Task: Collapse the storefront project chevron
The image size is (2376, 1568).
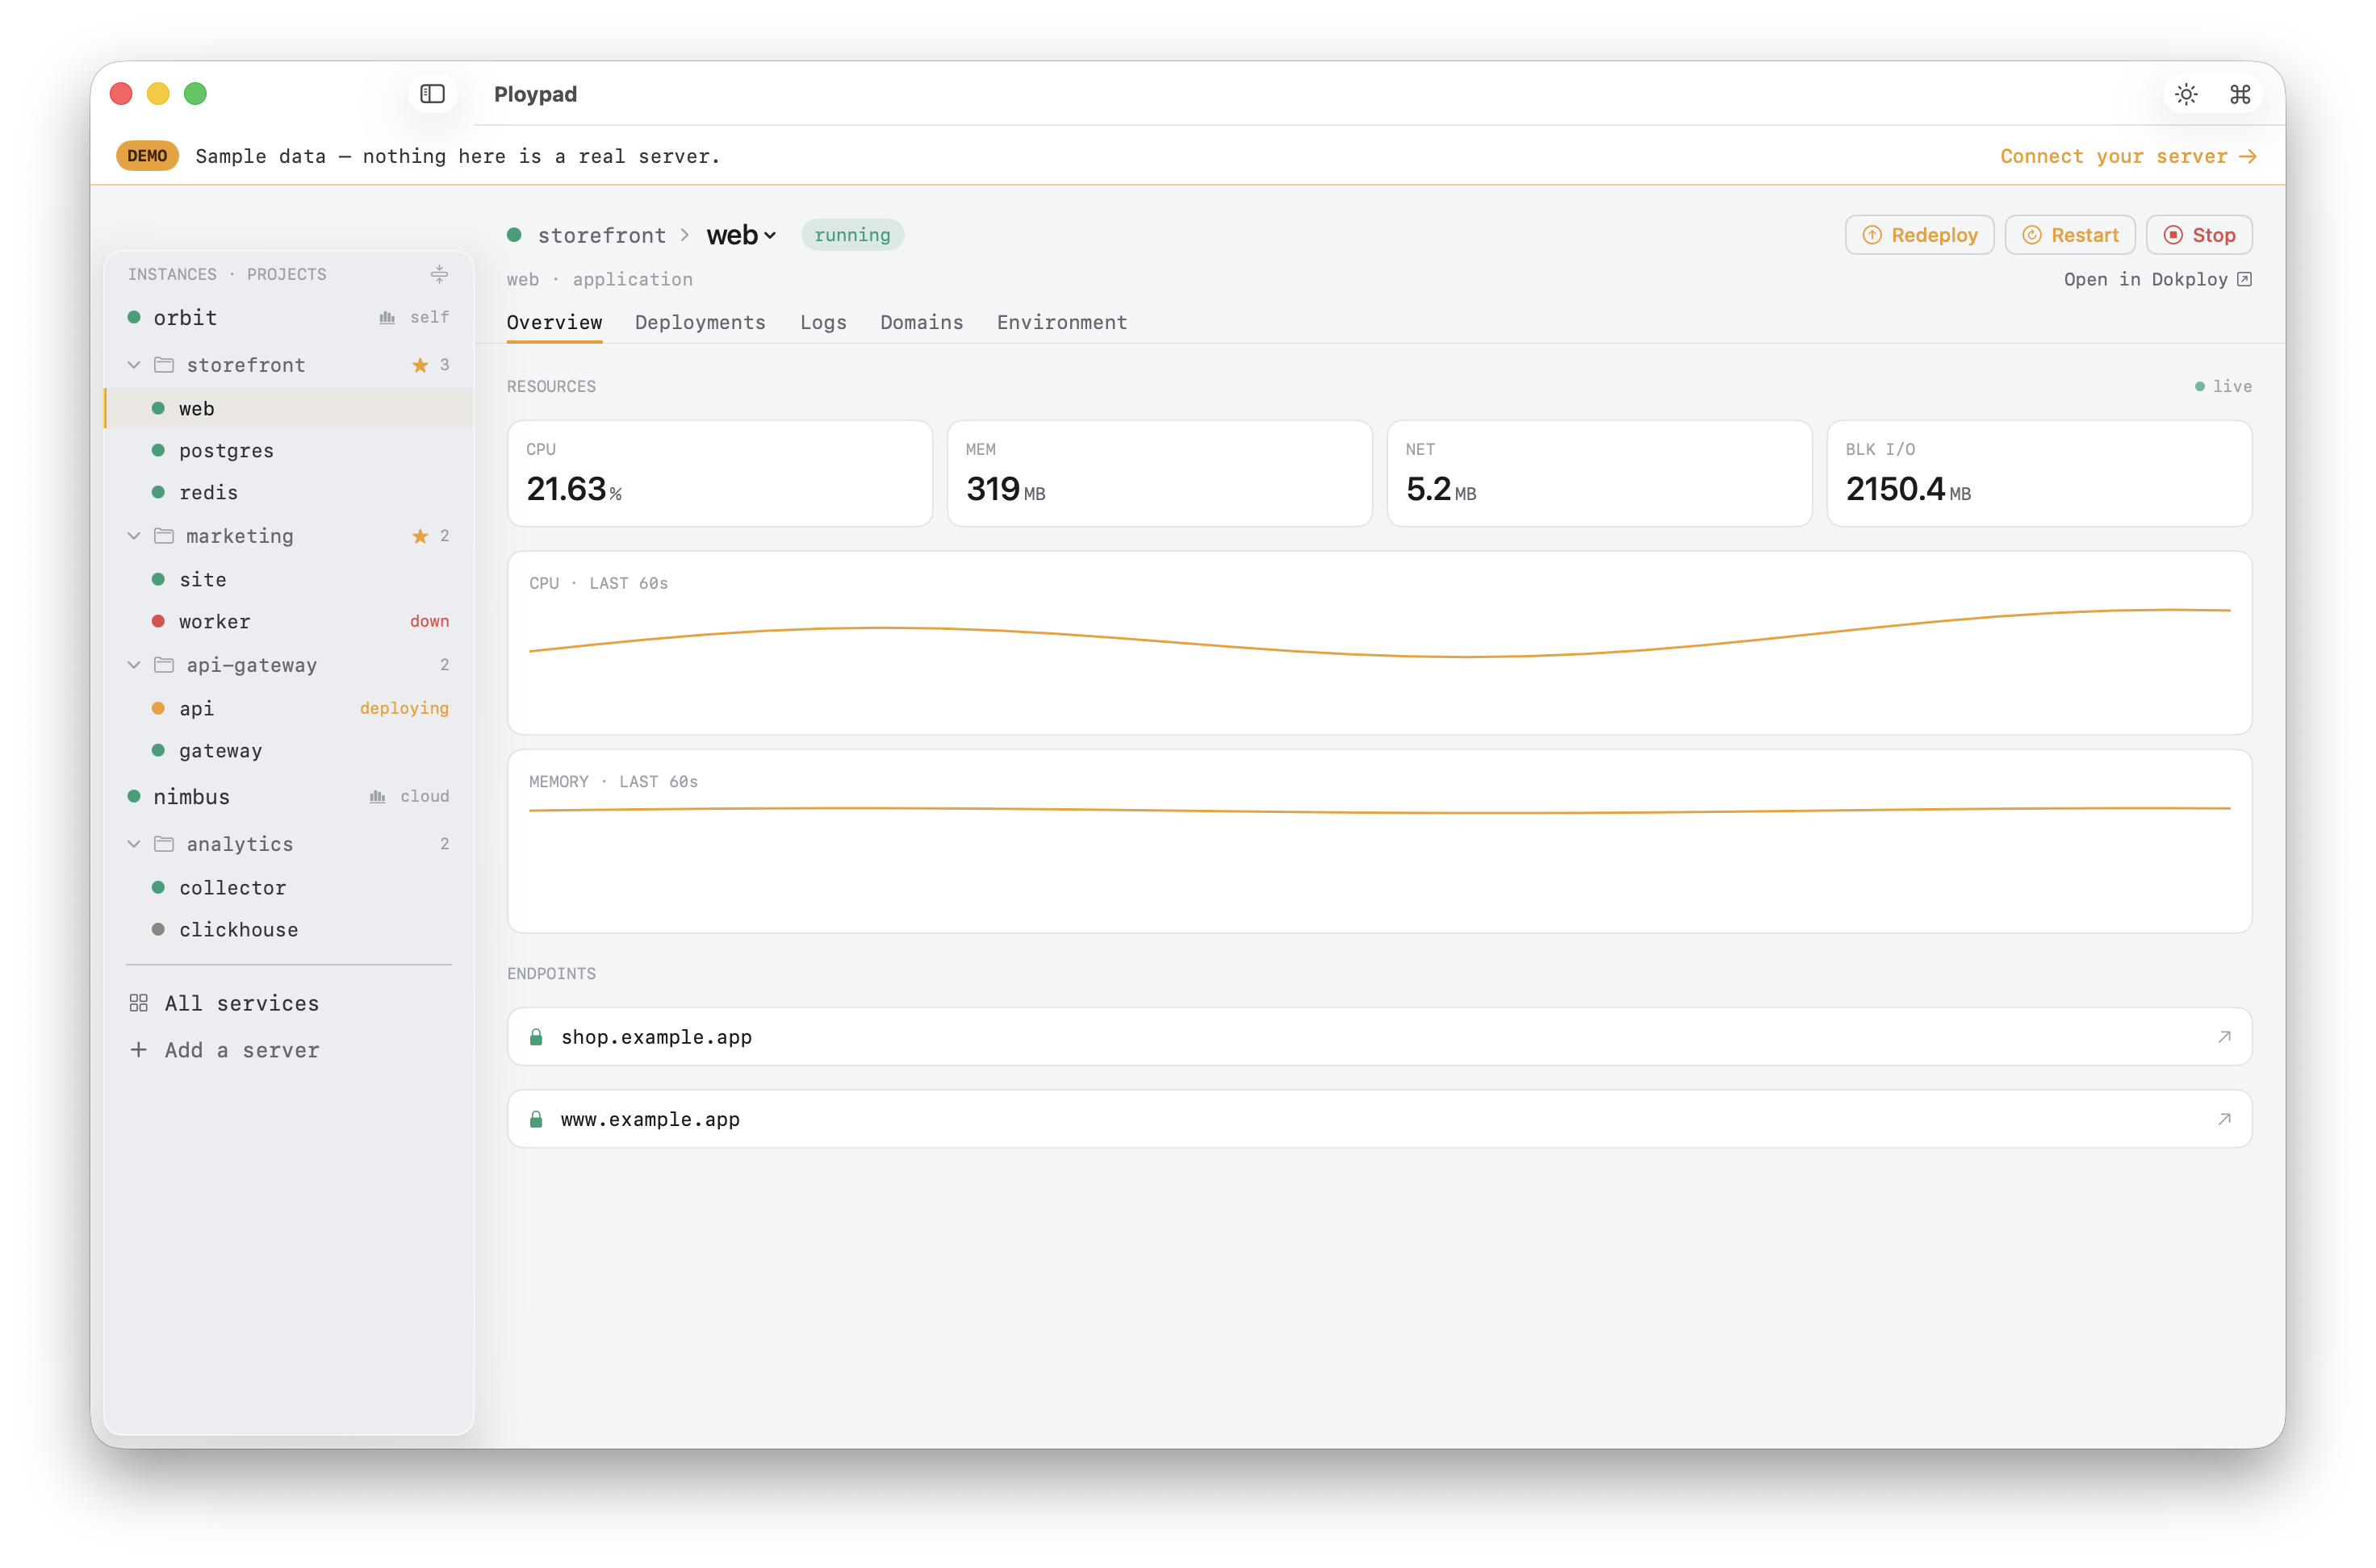Action: pyautogui.click(x=134, y=365)
